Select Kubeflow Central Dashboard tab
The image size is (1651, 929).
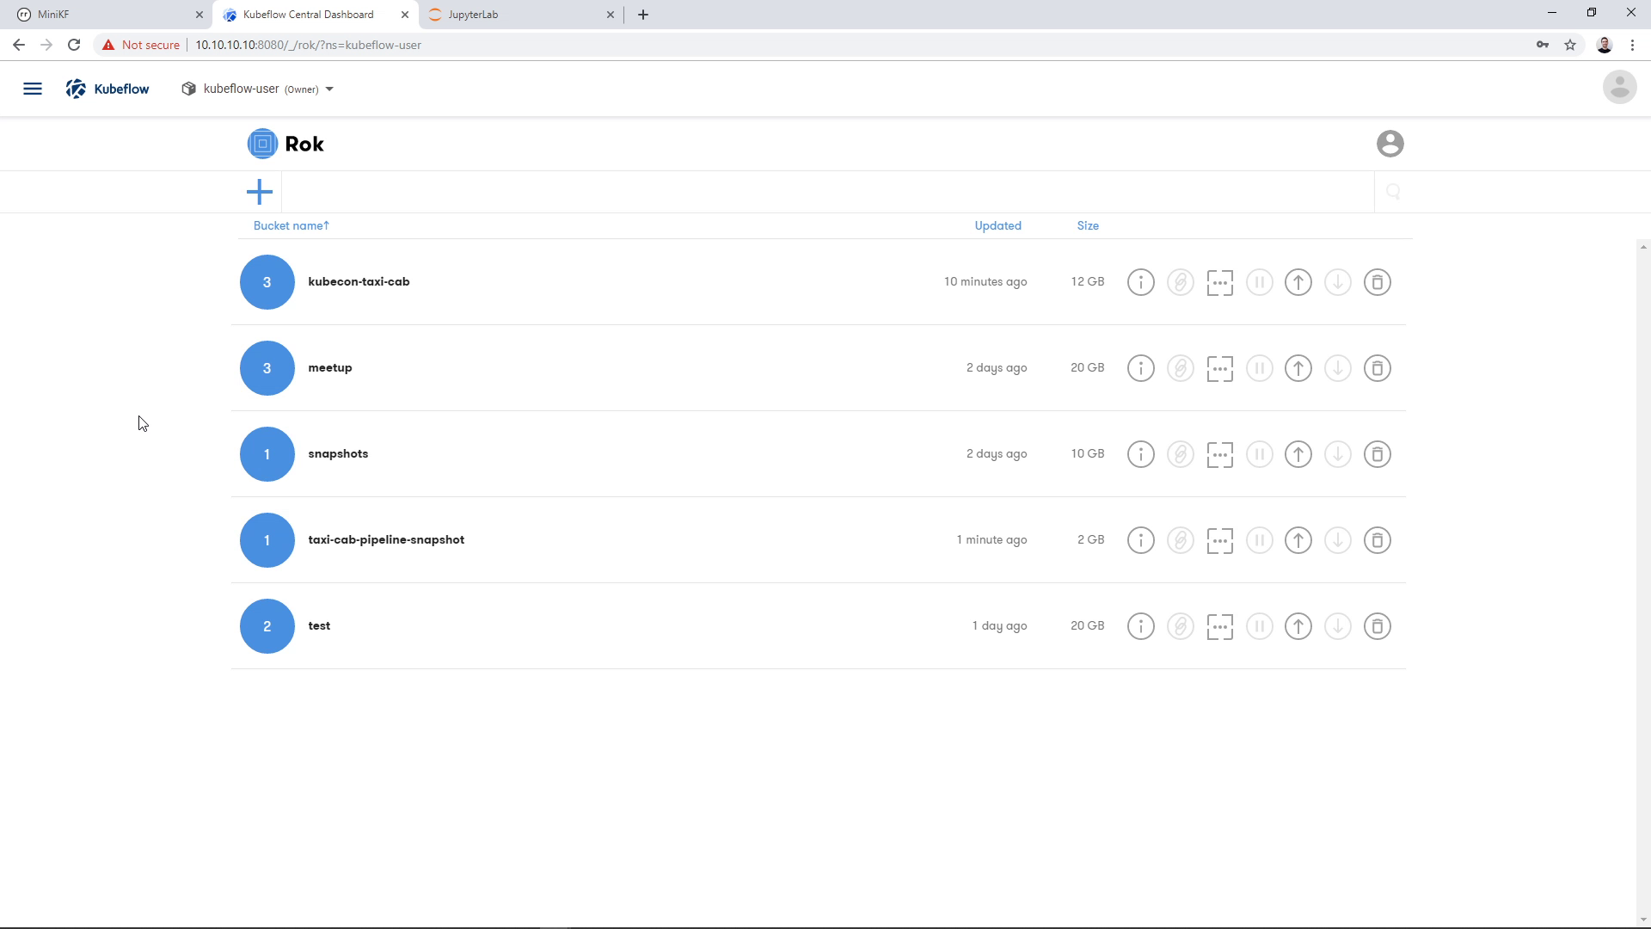click(x=316, y=15)
